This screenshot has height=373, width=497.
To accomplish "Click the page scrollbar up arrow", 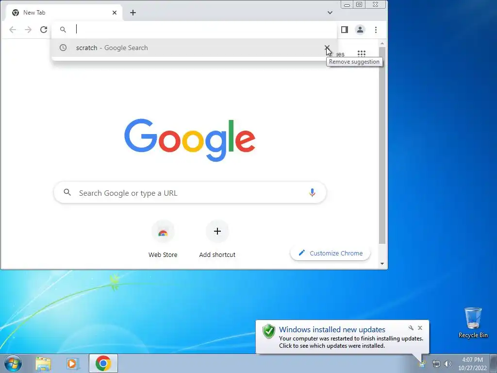I will [x=382, y=43].
